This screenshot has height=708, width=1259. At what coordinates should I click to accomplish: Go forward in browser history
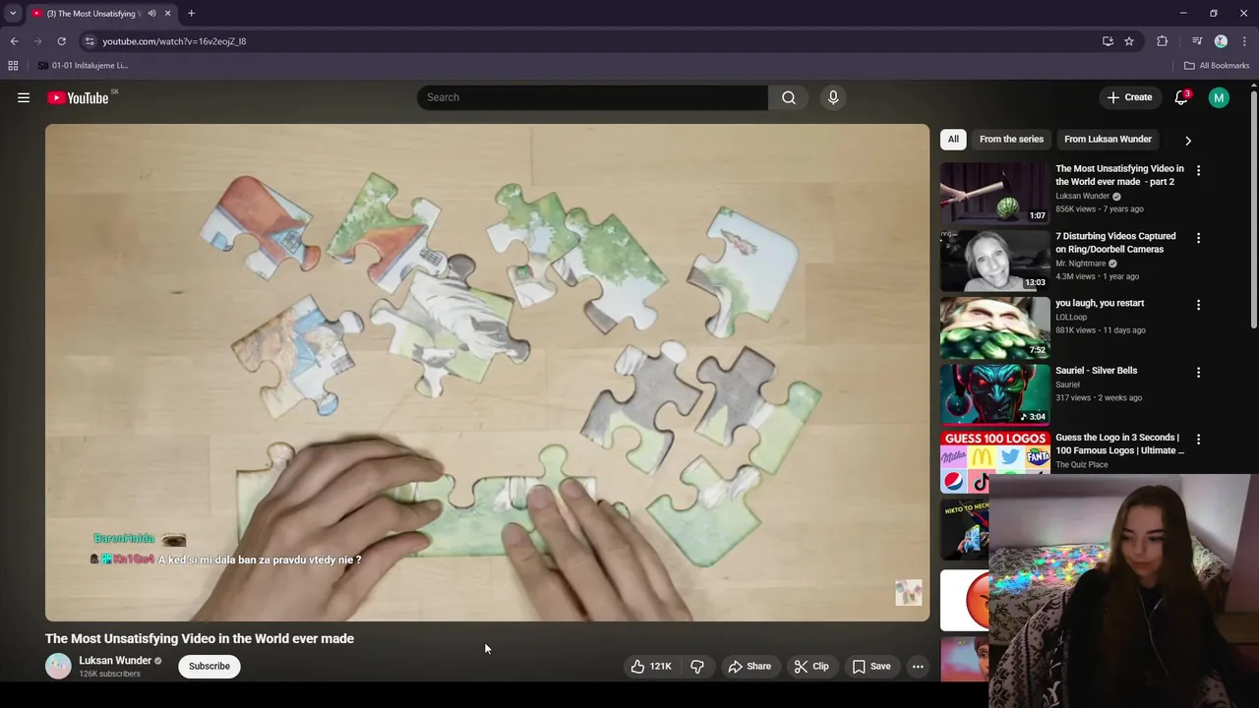[37, 41]
